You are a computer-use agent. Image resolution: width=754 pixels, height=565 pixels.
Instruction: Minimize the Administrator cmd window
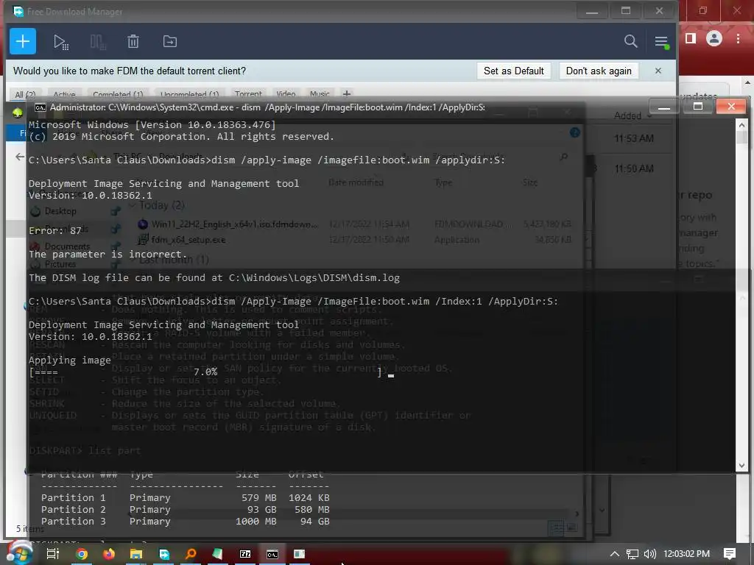point(664,107)
